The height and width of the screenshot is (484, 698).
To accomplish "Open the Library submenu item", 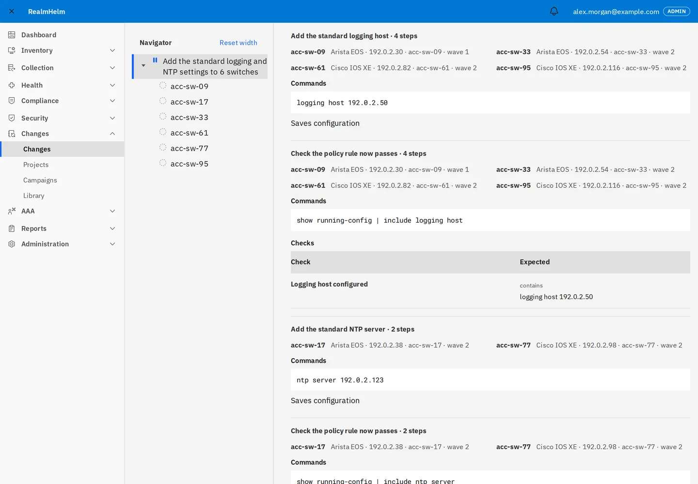I will coord(62,196).
